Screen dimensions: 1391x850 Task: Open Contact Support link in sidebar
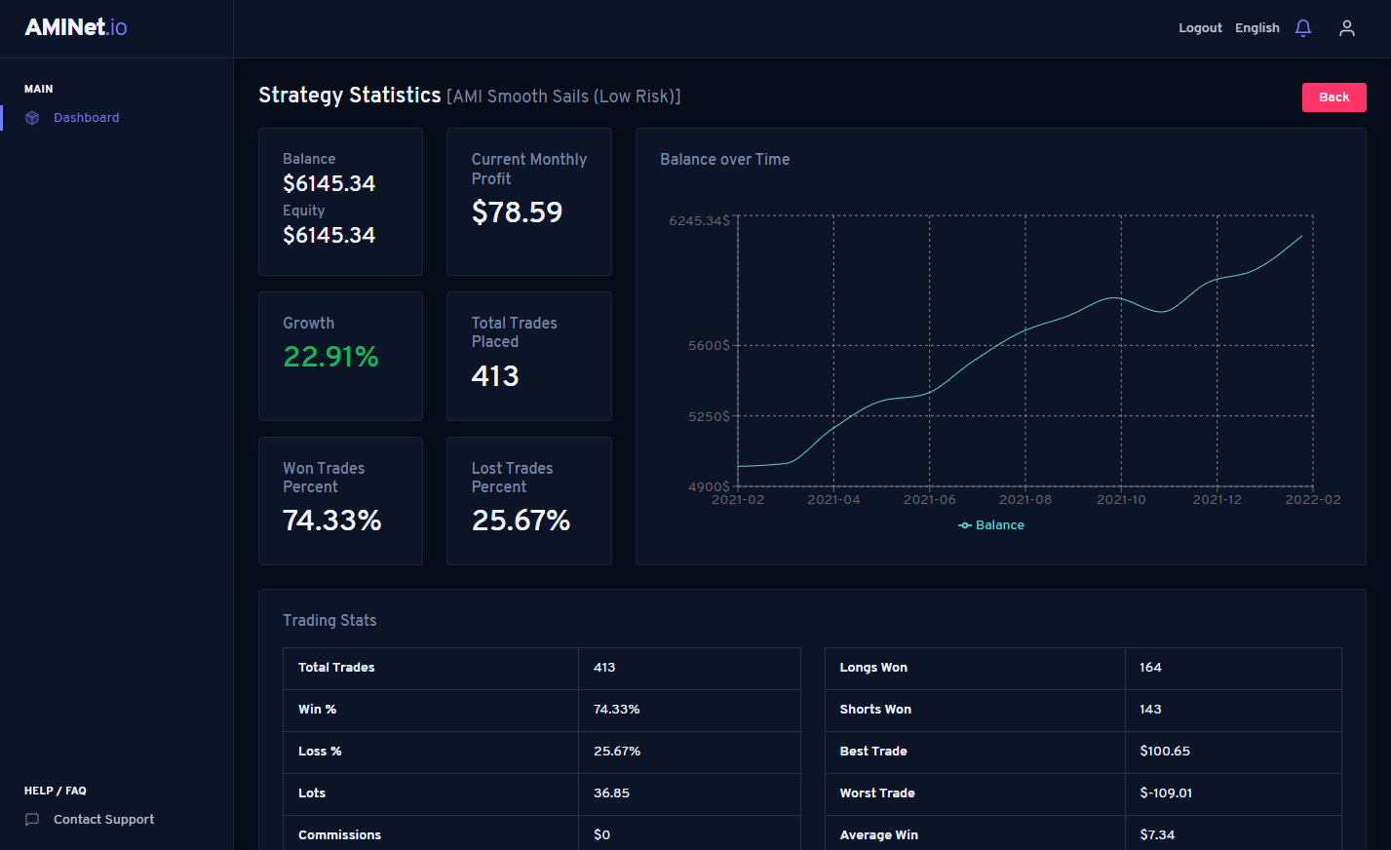(104, 820)
